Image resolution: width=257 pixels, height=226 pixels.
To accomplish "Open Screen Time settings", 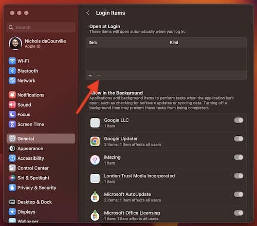I will pos(41,124).
